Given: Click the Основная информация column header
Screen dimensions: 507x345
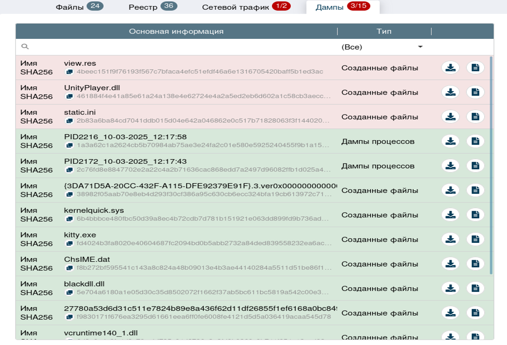Looking at the screenshot, I should 176,31.
